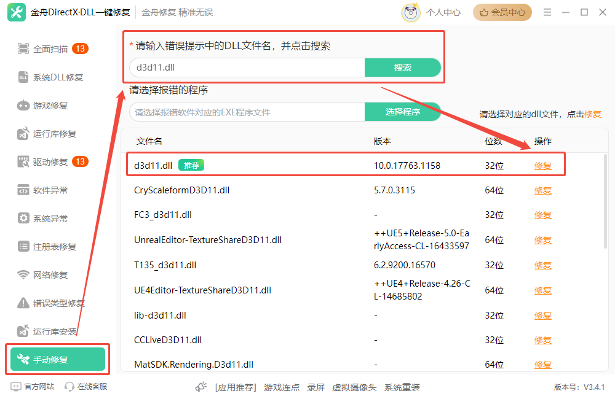Viewport: 615px width, 399px height.
Task: Open 系统异常 system error section
Action: 42,219
